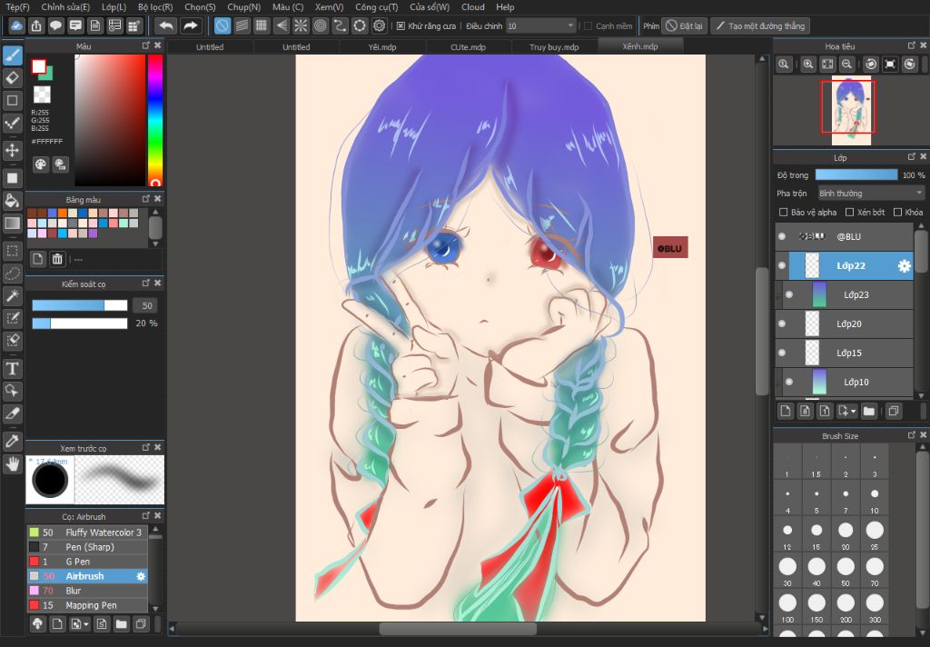Switch to the Yêi.mdp tab

pyautogui.click(x=382, y=47)
